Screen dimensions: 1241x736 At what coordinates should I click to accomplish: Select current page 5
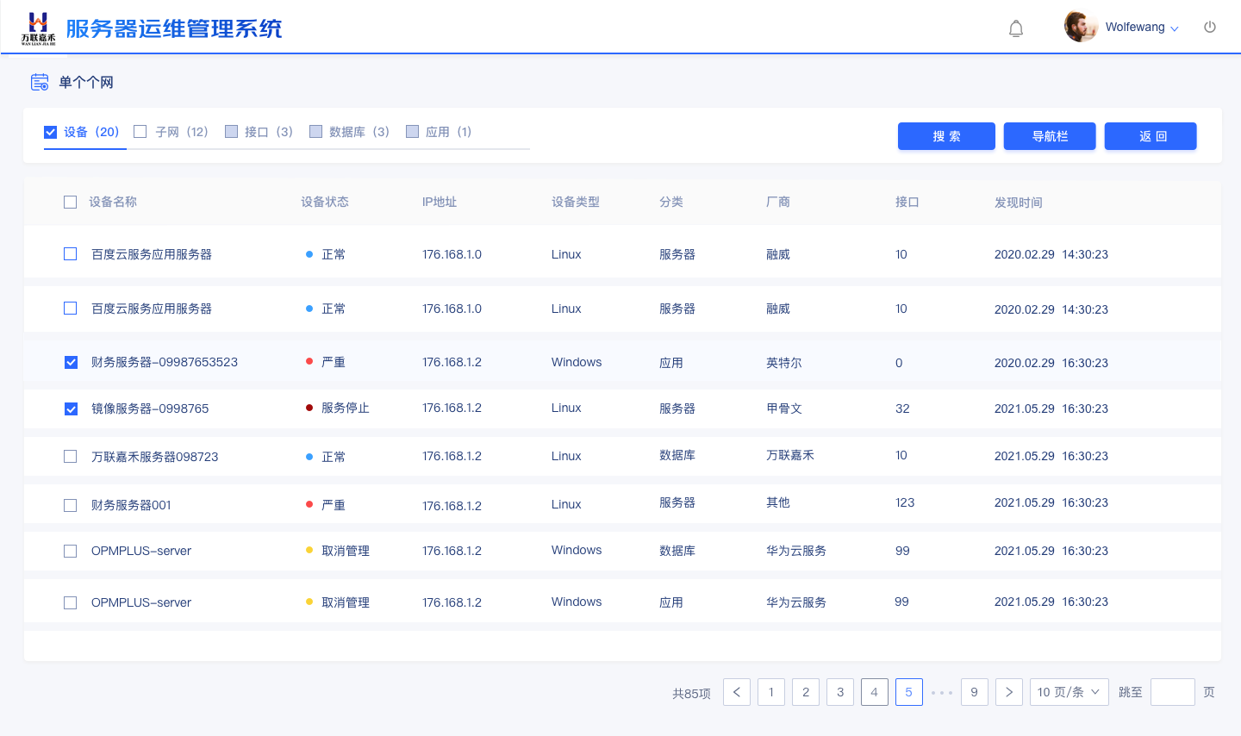pyautogui.click(x=909, y=692)
